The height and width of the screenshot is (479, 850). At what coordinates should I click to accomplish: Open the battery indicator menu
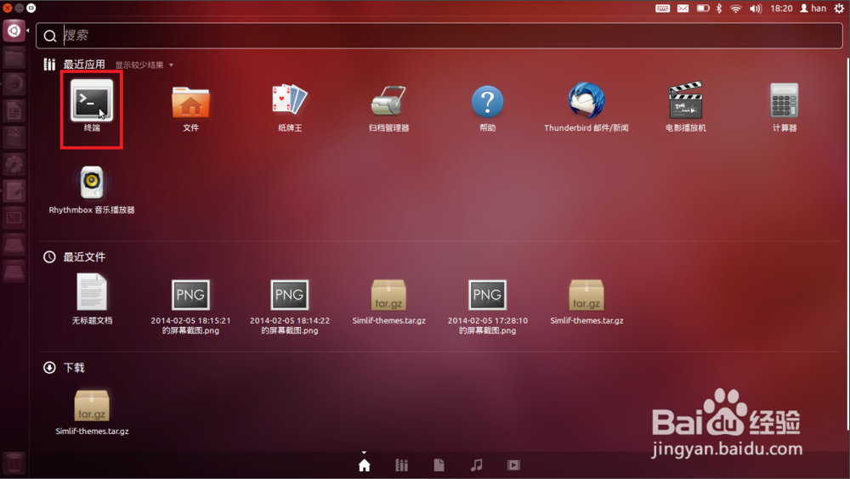pyautogui.click(x=703, y=8)
